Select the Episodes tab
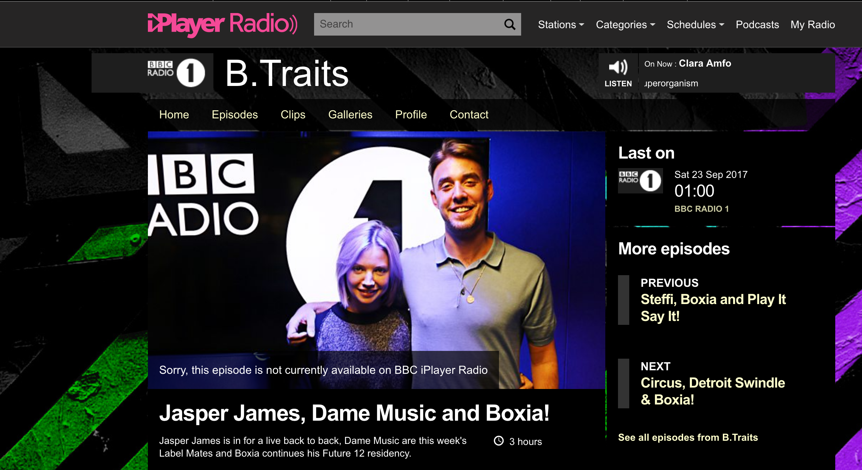862x470 pixels. [235, 115]
